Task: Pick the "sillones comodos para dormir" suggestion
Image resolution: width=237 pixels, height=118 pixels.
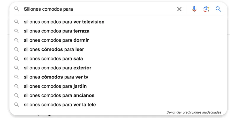Action: coord(56,40)
